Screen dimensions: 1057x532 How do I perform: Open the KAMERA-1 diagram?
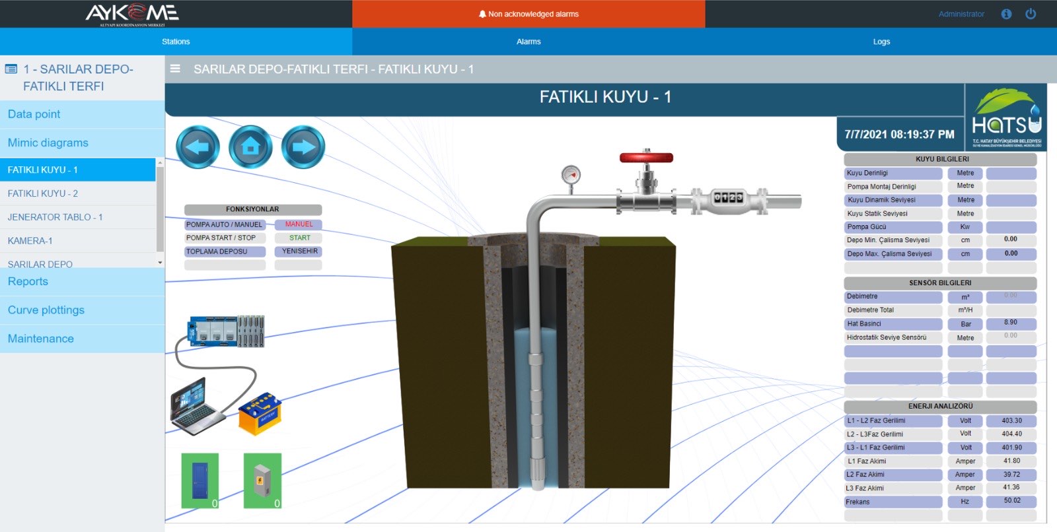[78, 241]
